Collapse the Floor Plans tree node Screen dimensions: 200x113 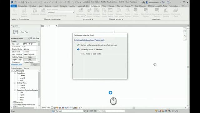click(15, 73)
